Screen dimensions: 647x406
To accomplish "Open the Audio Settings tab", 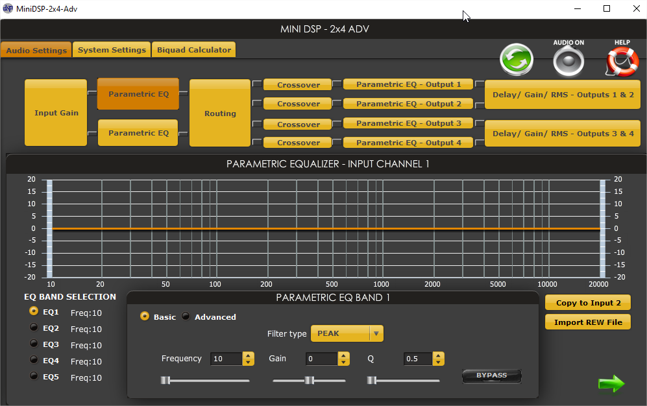I will coord(36,50).
